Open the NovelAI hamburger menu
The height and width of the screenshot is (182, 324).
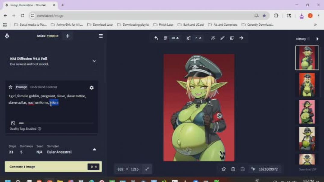coord(101,36)
